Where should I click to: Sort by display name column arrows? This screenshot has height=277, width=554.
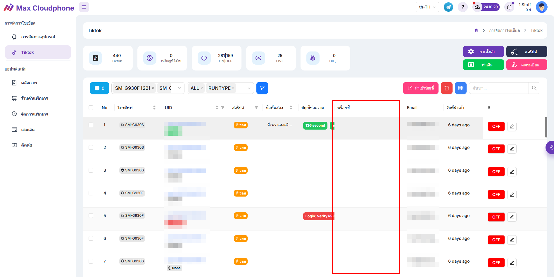(291, 108)
